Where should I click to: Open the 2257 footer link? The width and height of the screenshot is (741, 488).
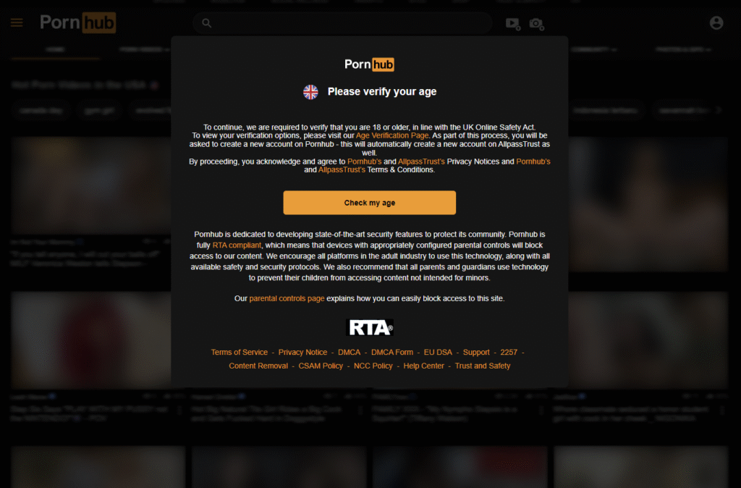click(x=509, y=353)
